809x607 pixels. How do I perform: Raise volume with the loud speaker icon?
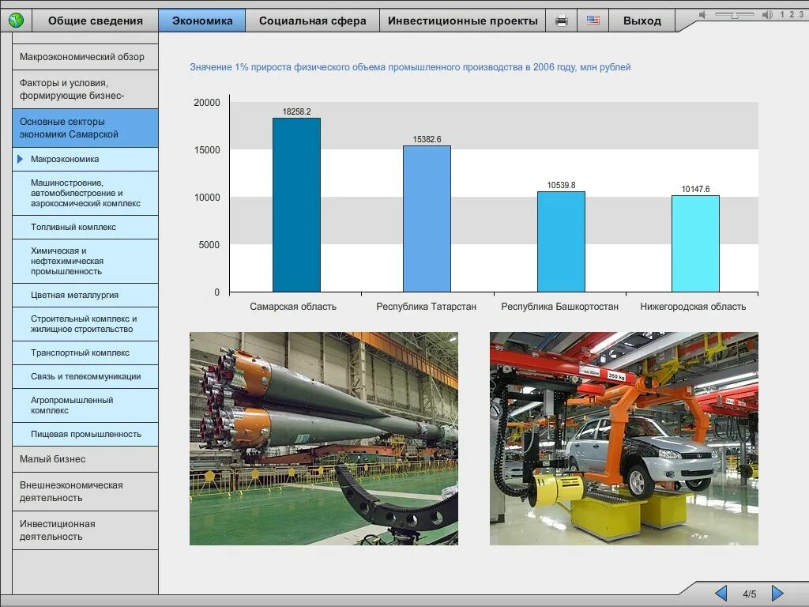(x=767, y=15)
